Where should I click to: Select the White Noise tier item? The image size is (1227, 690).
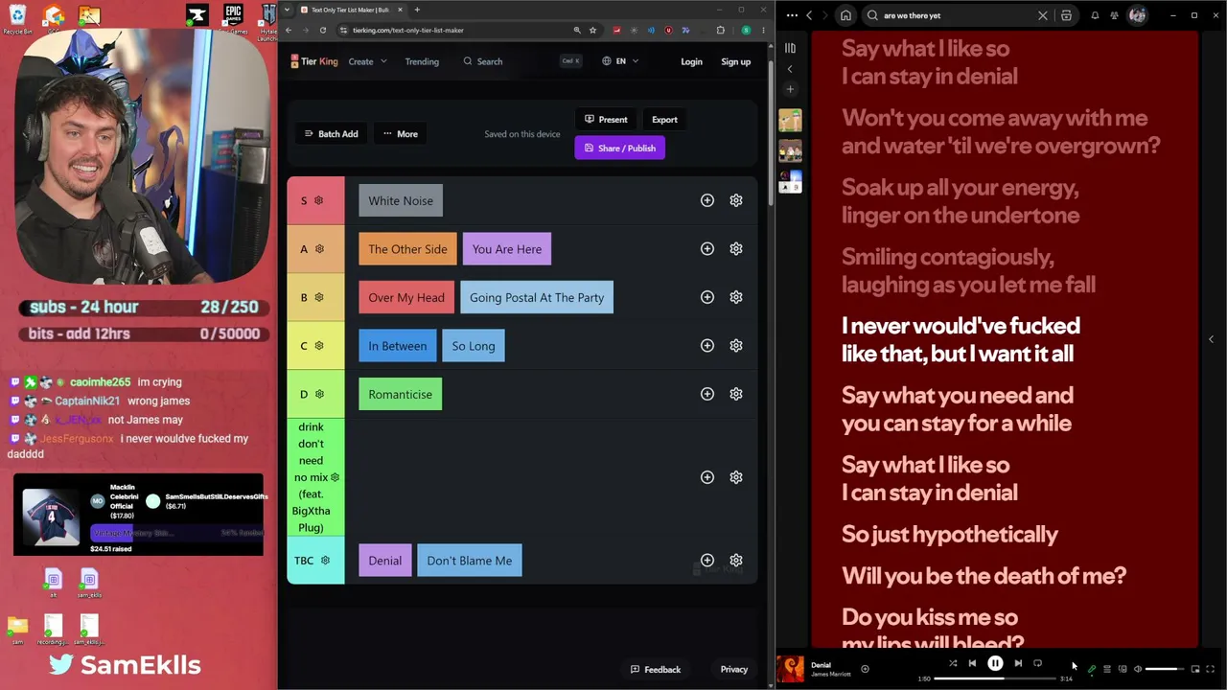[401, 201]
